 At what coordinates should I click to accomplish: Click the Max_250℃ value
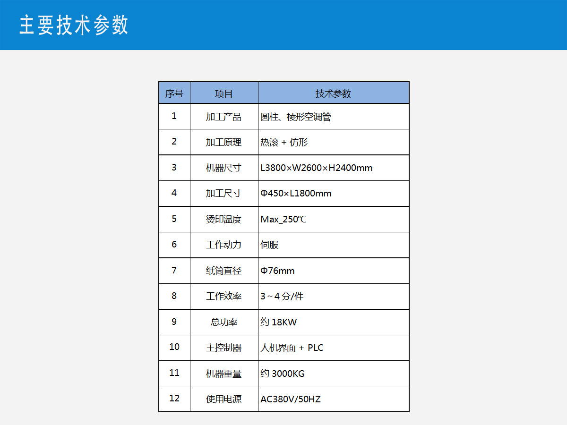283,219
